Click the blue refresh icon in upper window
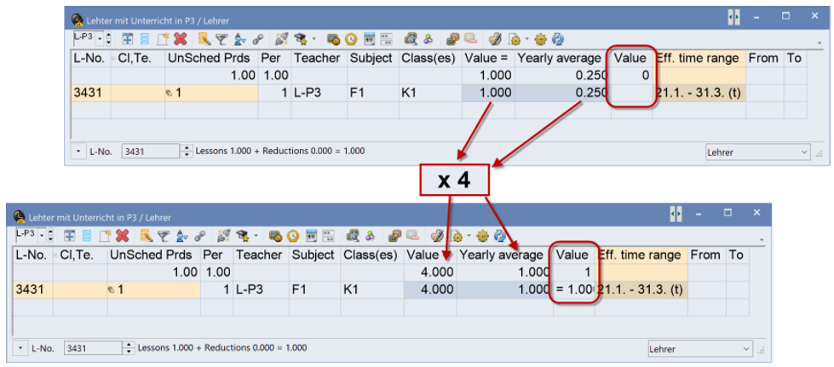This screenshot has width=834, height=367. coord(558,39)
